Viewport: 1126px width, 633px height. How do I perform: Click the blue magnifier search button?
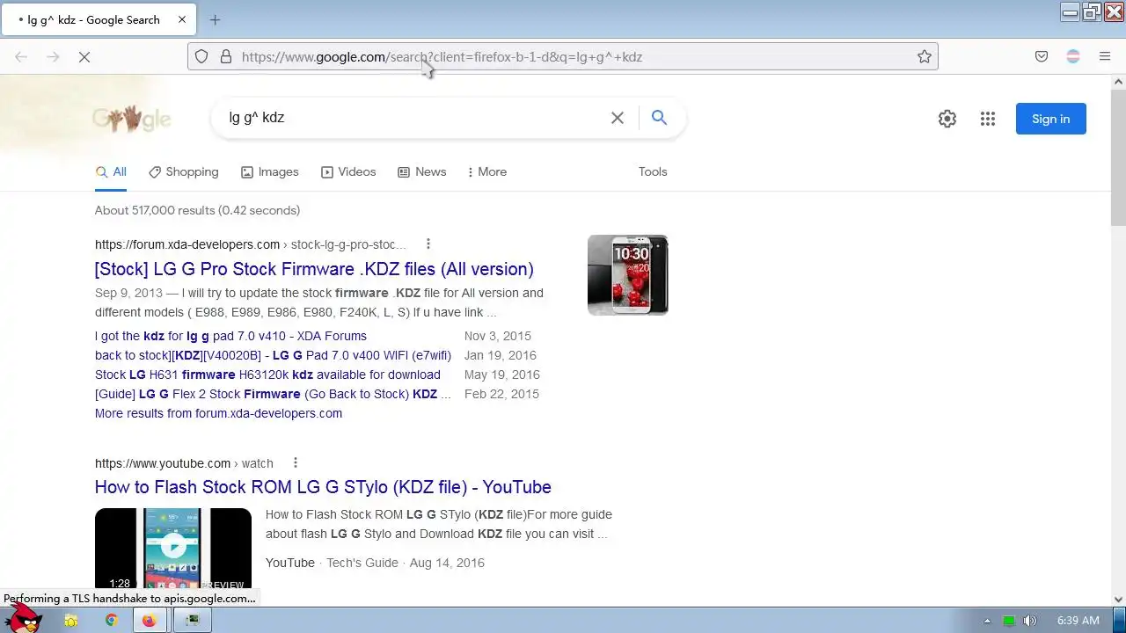click(659, 118)
